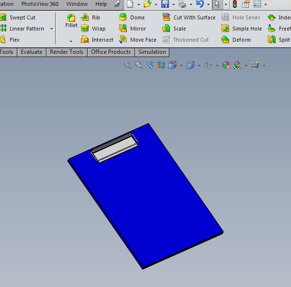Select the Deform feature
291x287 pixels.
(236, 40)
